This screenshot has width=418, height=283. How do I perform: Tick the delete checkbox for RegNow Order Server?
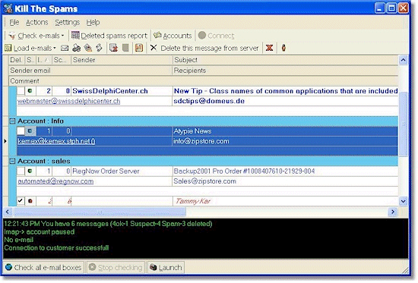point(21,171)
